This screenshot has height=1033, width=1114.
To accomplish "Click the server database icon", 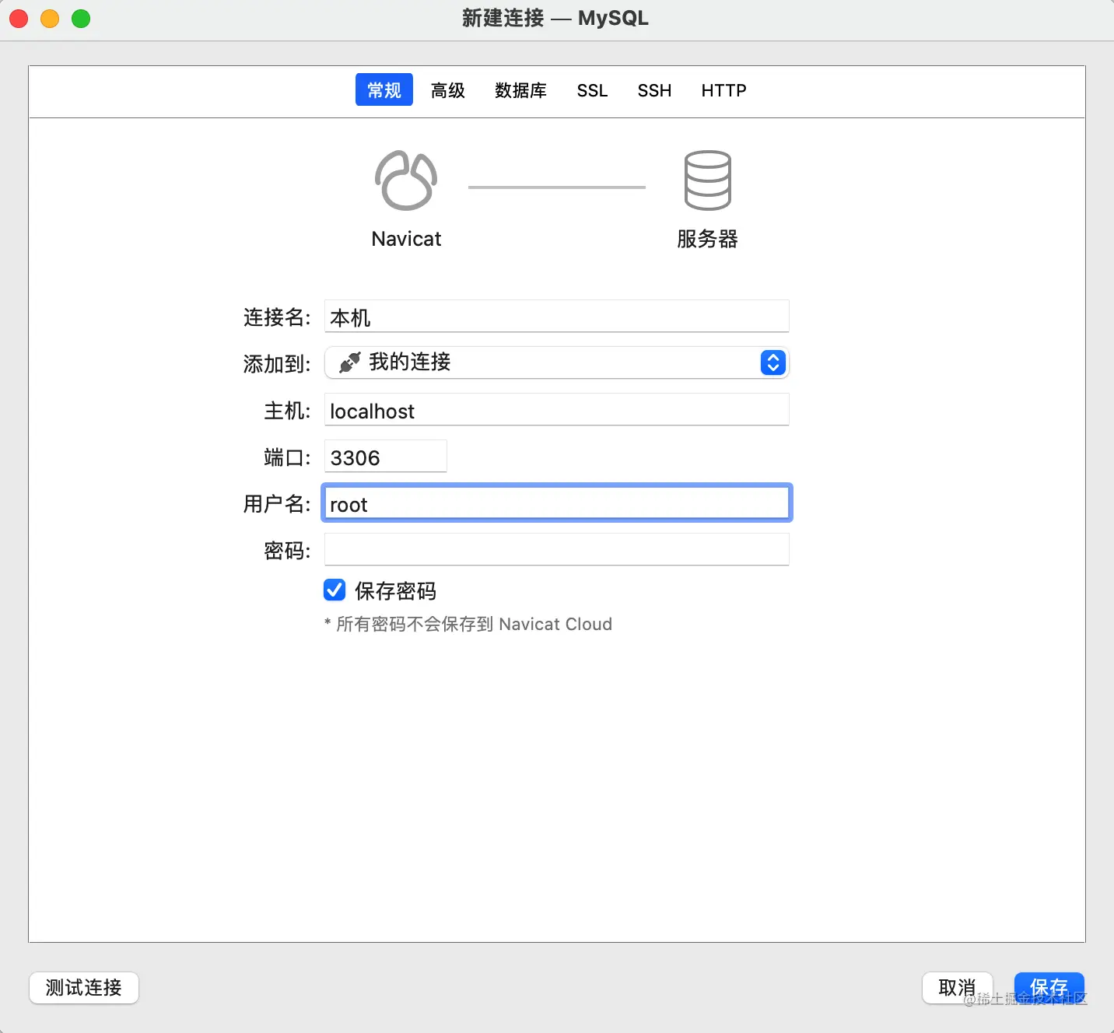I will pos(707,180).
